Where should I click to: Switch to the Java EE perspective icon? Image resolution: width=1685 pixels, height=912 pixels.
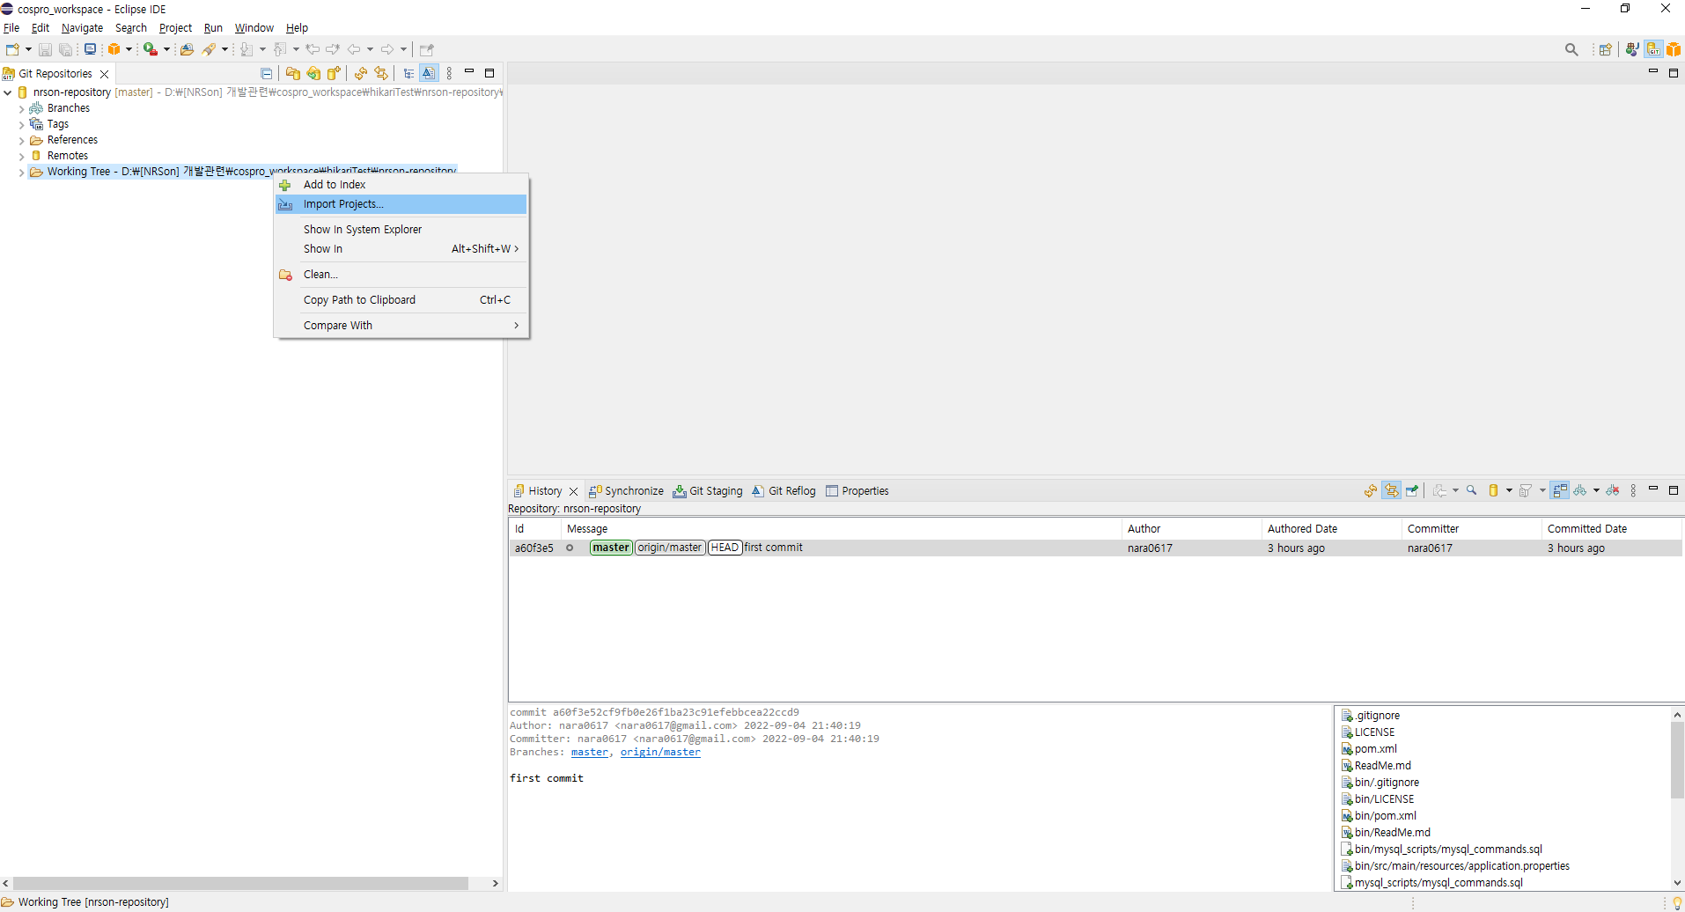coord(1632,49)
